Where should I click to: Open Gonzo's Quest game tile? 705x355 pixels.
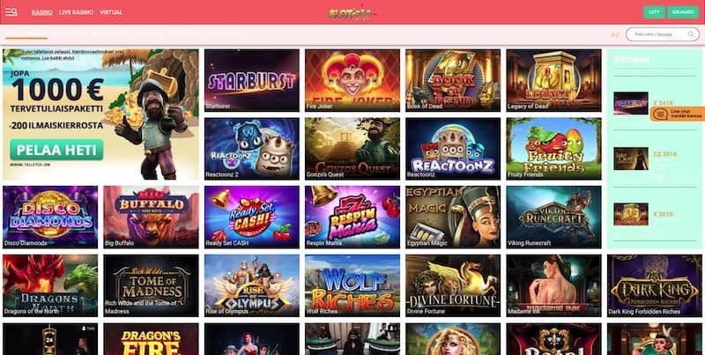click(352, 149)
